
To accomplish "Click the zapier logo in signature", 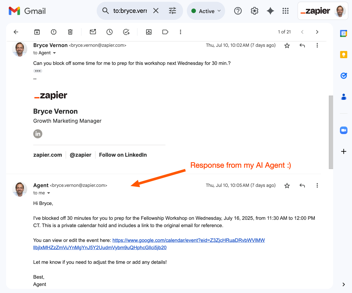I will [x=51, y=95].
